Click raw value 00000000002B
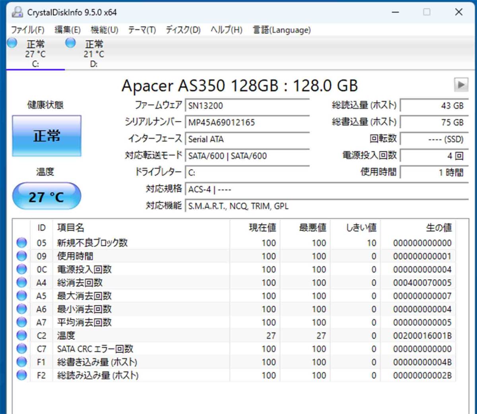The height and width of the screenshot is (414, 477). (422, 375)
